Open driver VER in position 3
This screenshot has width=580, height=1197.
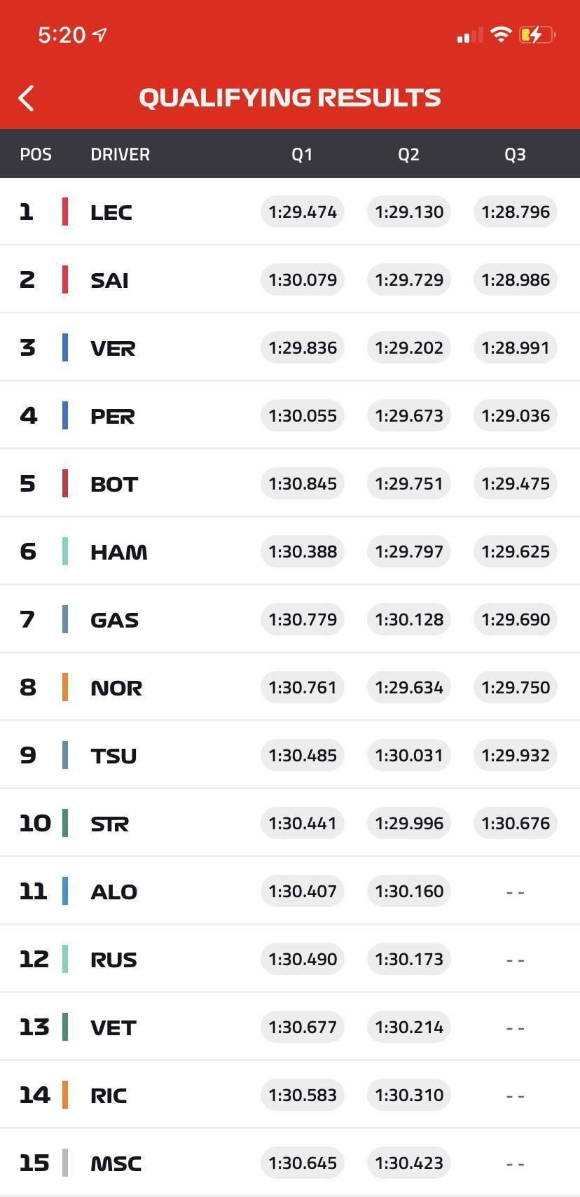(x=113, y=348)
